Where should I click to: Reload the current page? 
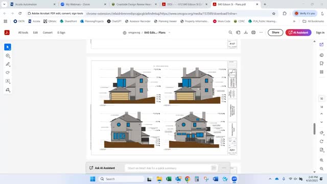(x=20, y=13)
